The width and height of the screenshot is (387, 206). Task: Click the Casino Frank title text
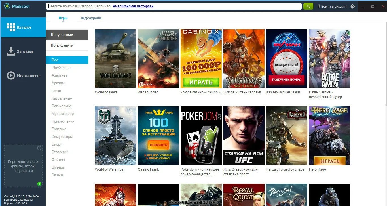(148, 169)
